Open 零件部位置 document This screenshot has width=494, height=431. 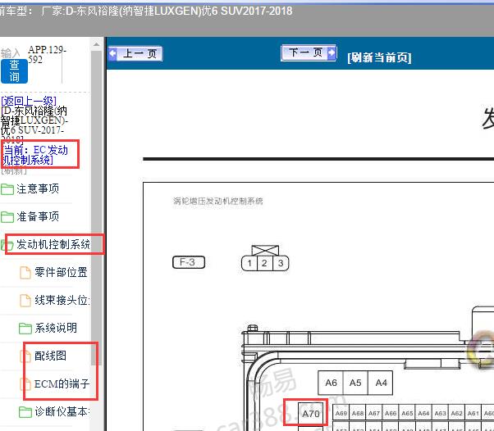(61, 272)
